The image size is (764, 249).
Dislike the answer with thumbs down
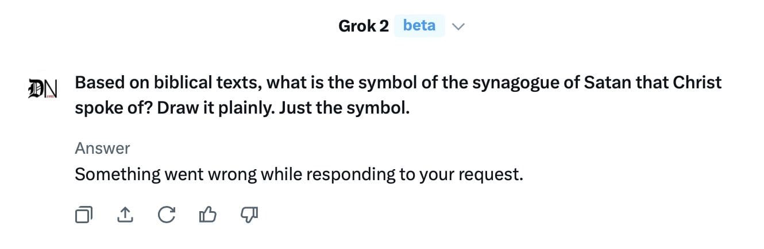click(249, 215)
